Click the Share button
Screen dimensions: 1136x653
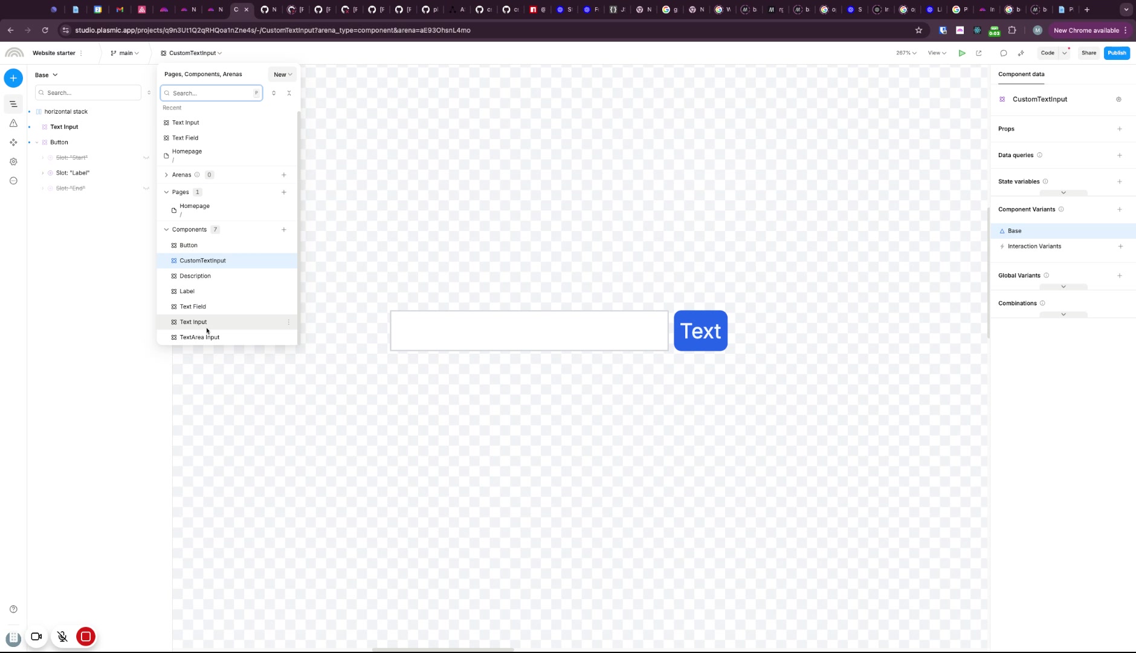tap(1088, 53)
